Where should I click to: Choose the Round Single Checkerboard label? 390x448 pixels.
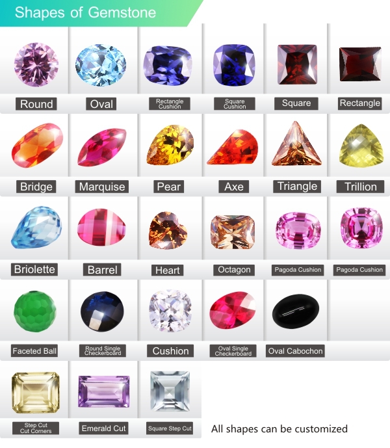pyautogui.click(x=103, y=350)
